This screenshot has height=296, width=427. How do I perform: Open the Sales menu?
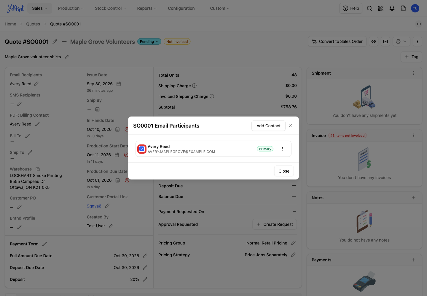[x=39, y=8]
